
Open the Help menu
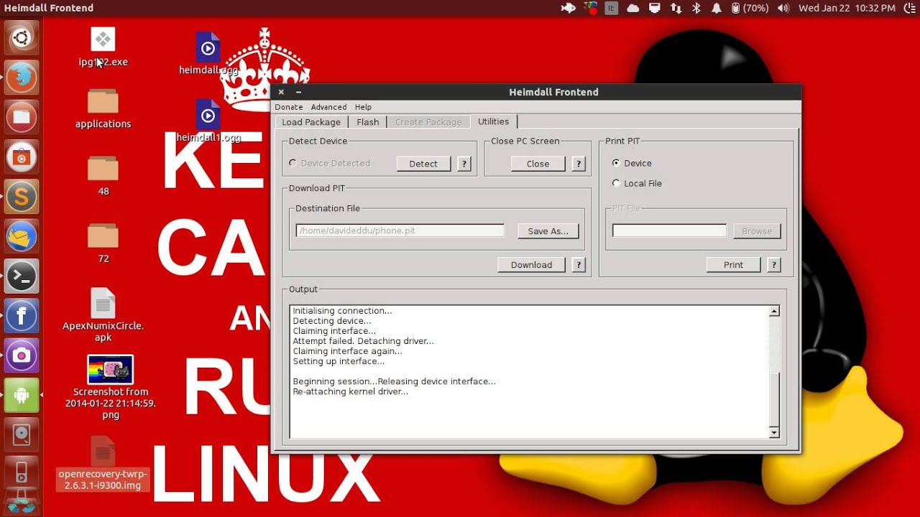coord(363,107)
